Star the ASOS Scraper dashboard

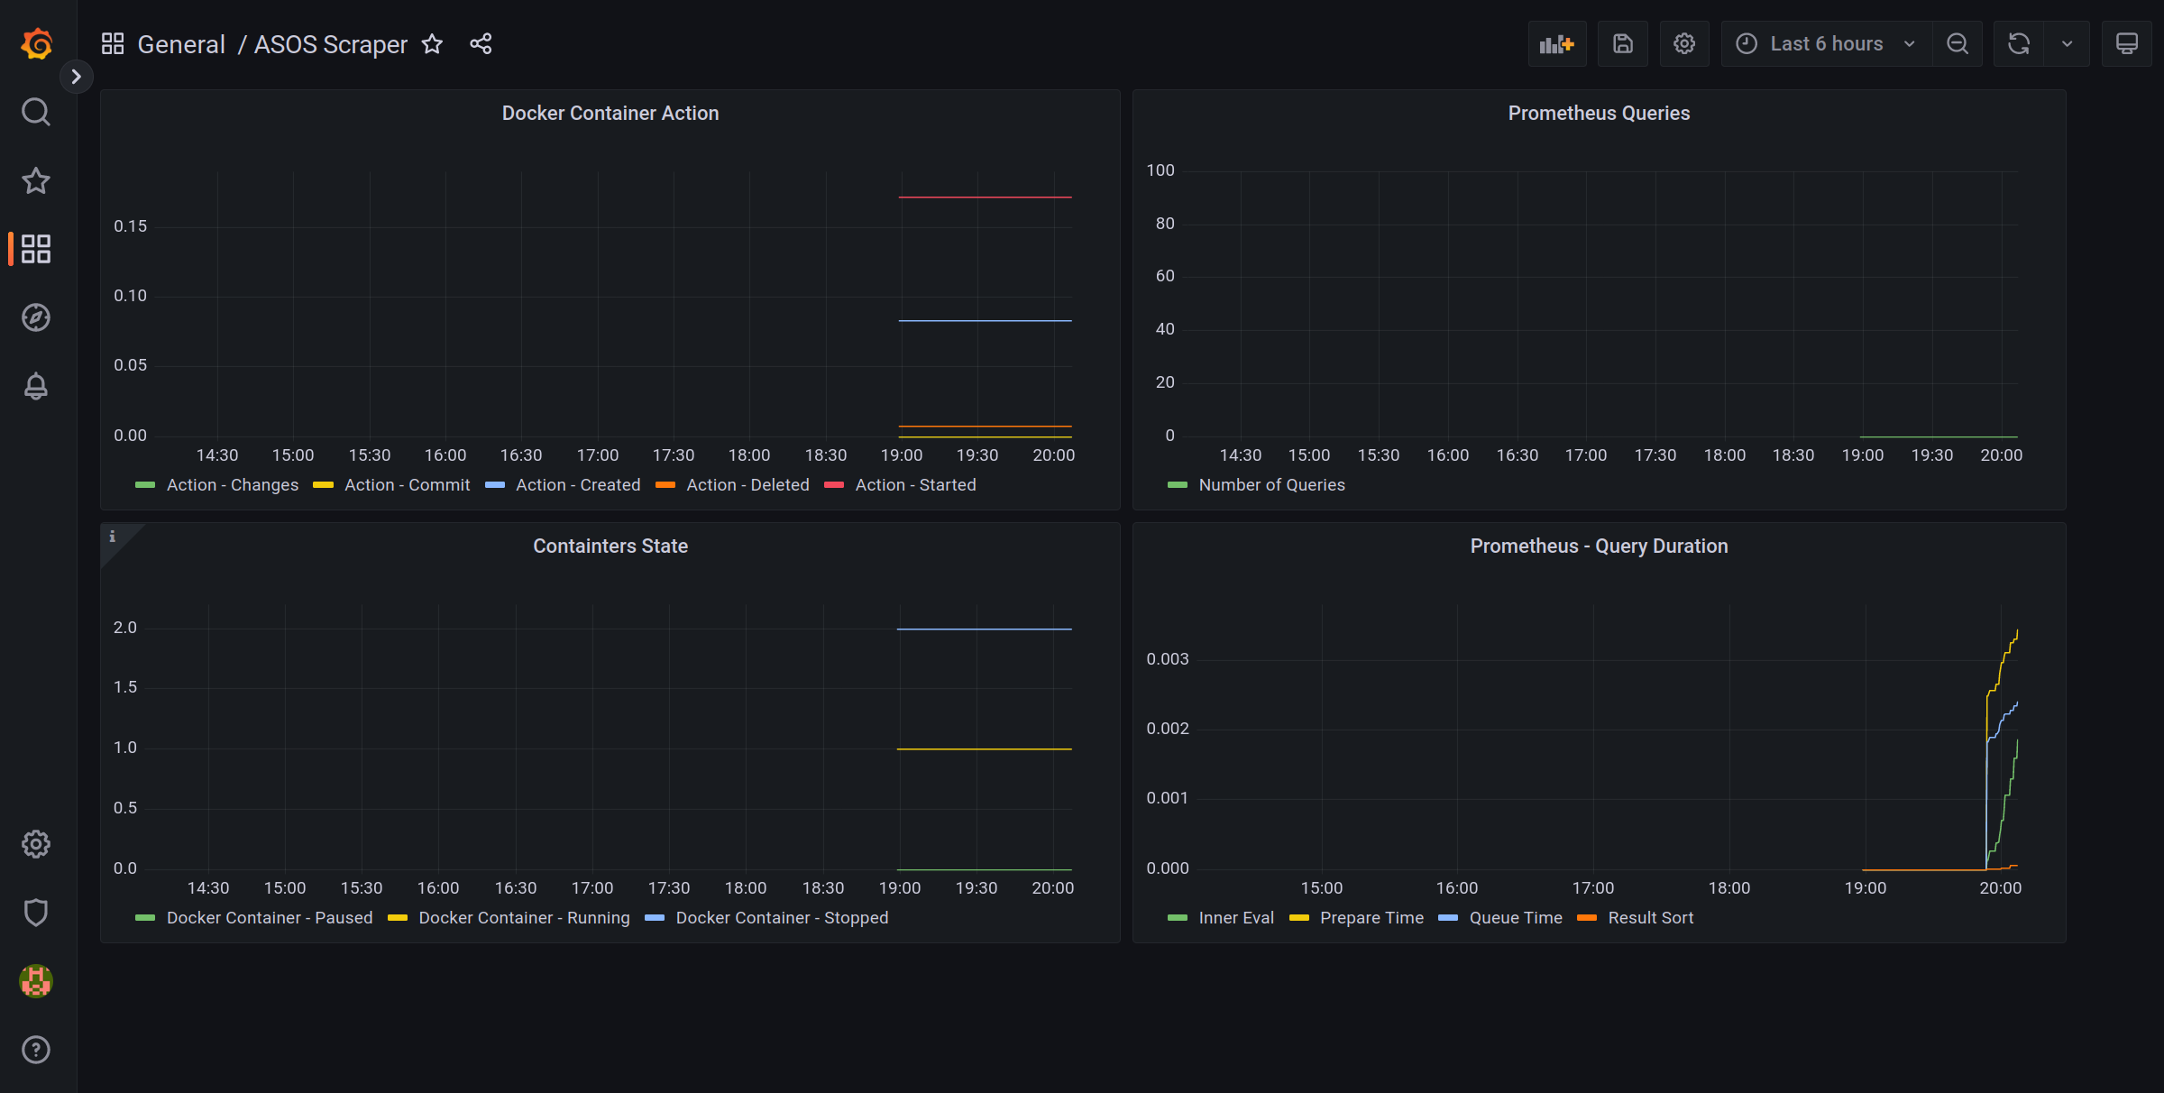pyautogui.click(x=432, y=43)
